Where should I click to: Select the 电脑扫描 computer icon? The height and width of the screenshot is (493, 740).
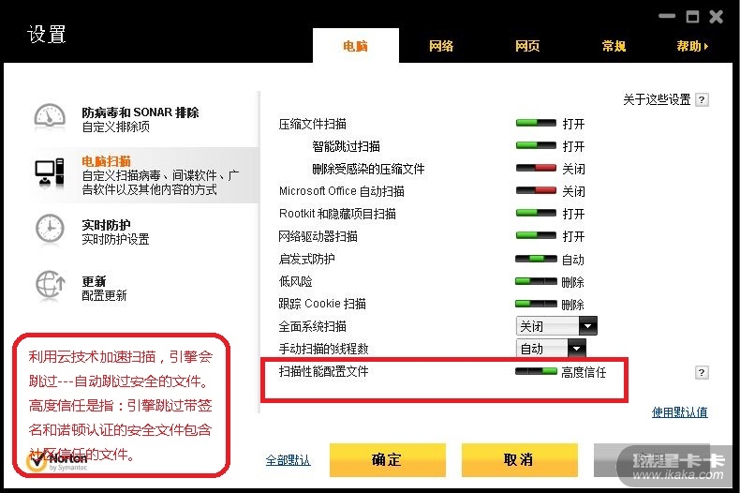(x=50, y=172)
